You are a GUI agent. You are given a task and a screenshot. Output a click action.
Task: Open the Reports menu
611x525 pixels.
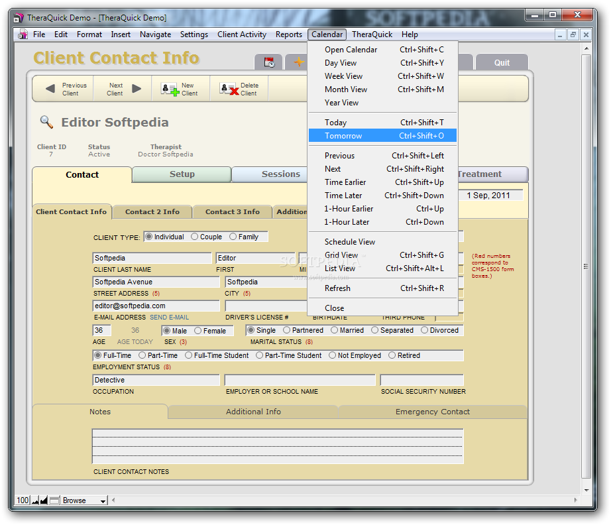289,34
